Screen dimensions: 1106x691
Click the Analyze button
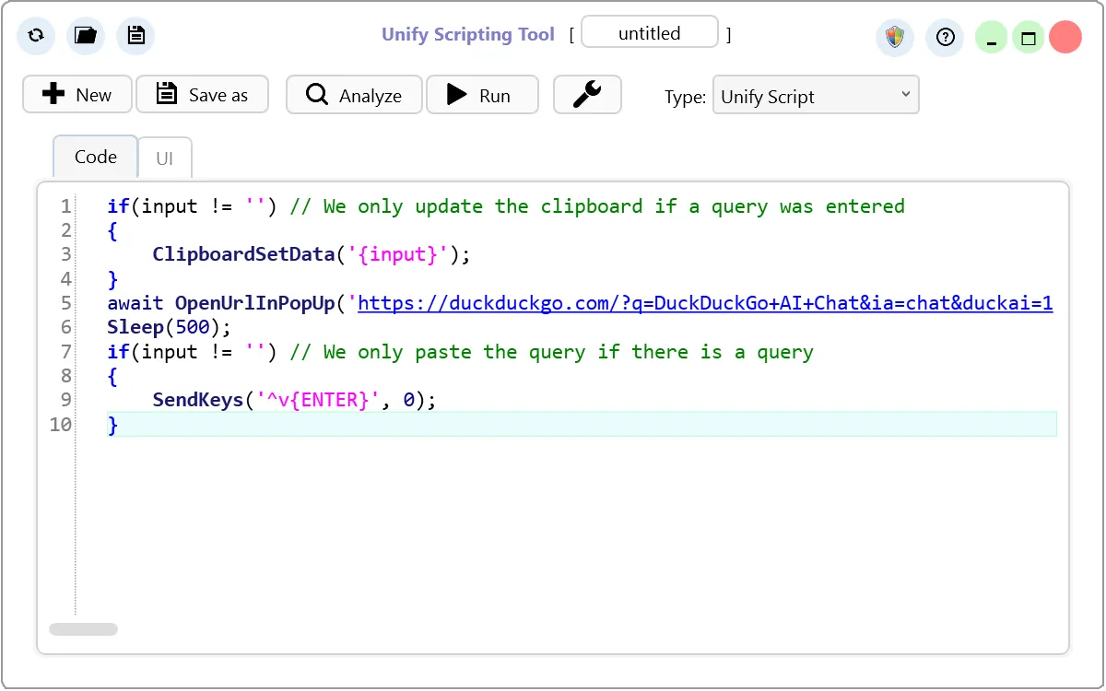(x=354, y=95)
